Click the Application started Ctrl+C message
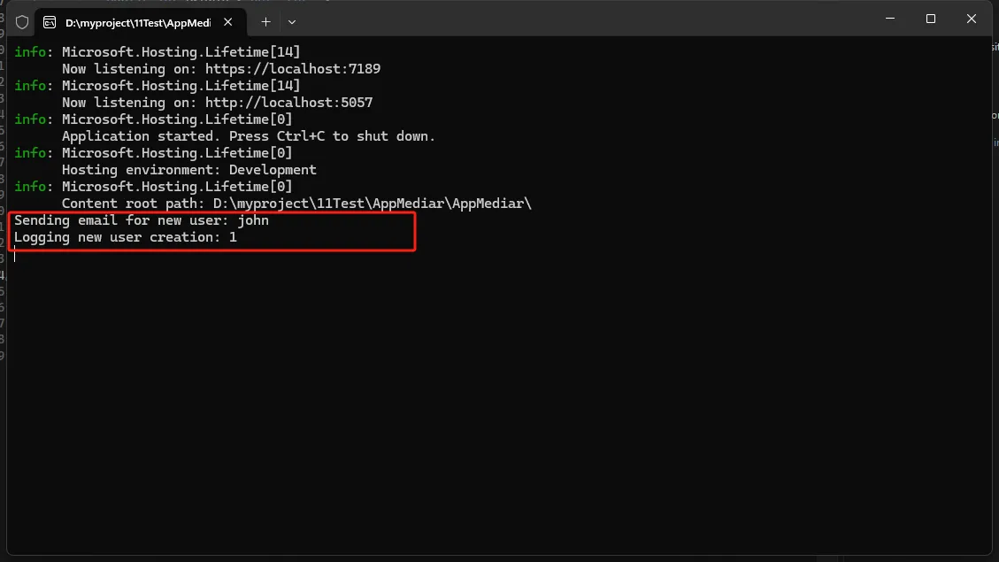This screenshot has width=999, height=562. coord(248,136)
